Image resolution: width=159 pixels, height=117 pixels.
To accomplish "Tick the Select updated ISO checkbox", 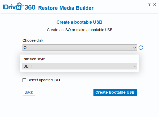I will (x=24, y=80).
